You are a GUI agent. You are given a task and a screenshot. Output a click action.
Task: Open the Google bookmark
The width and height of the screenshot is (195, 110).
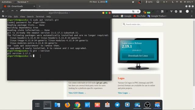tap(126, 16)
